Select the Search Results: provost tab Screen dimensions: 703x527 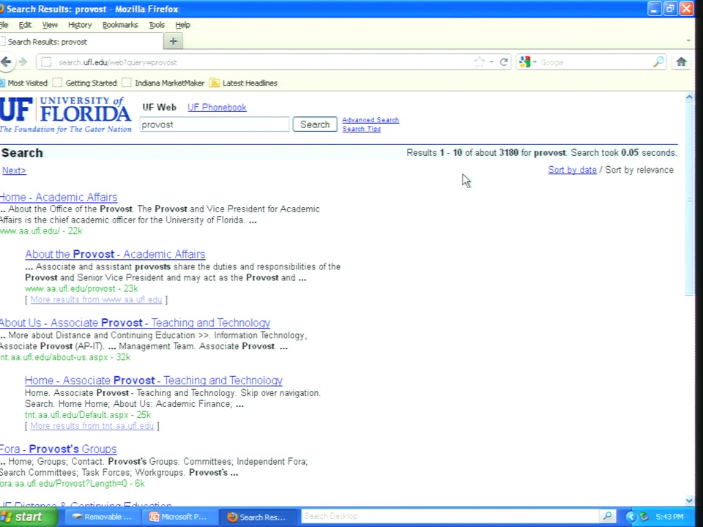tap(81, 42)
